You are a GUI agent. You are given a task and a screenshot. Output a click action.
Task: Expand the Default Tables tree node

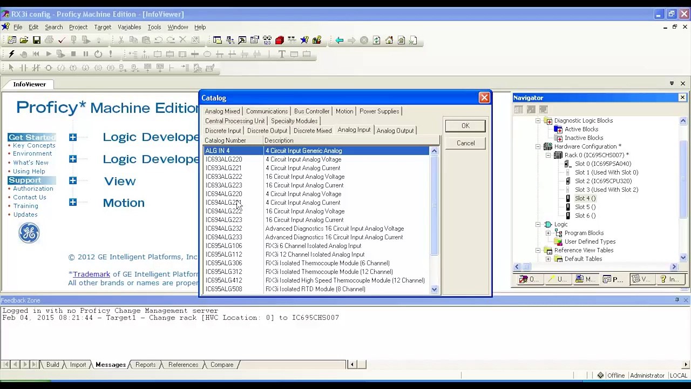(x=548, y=259)
